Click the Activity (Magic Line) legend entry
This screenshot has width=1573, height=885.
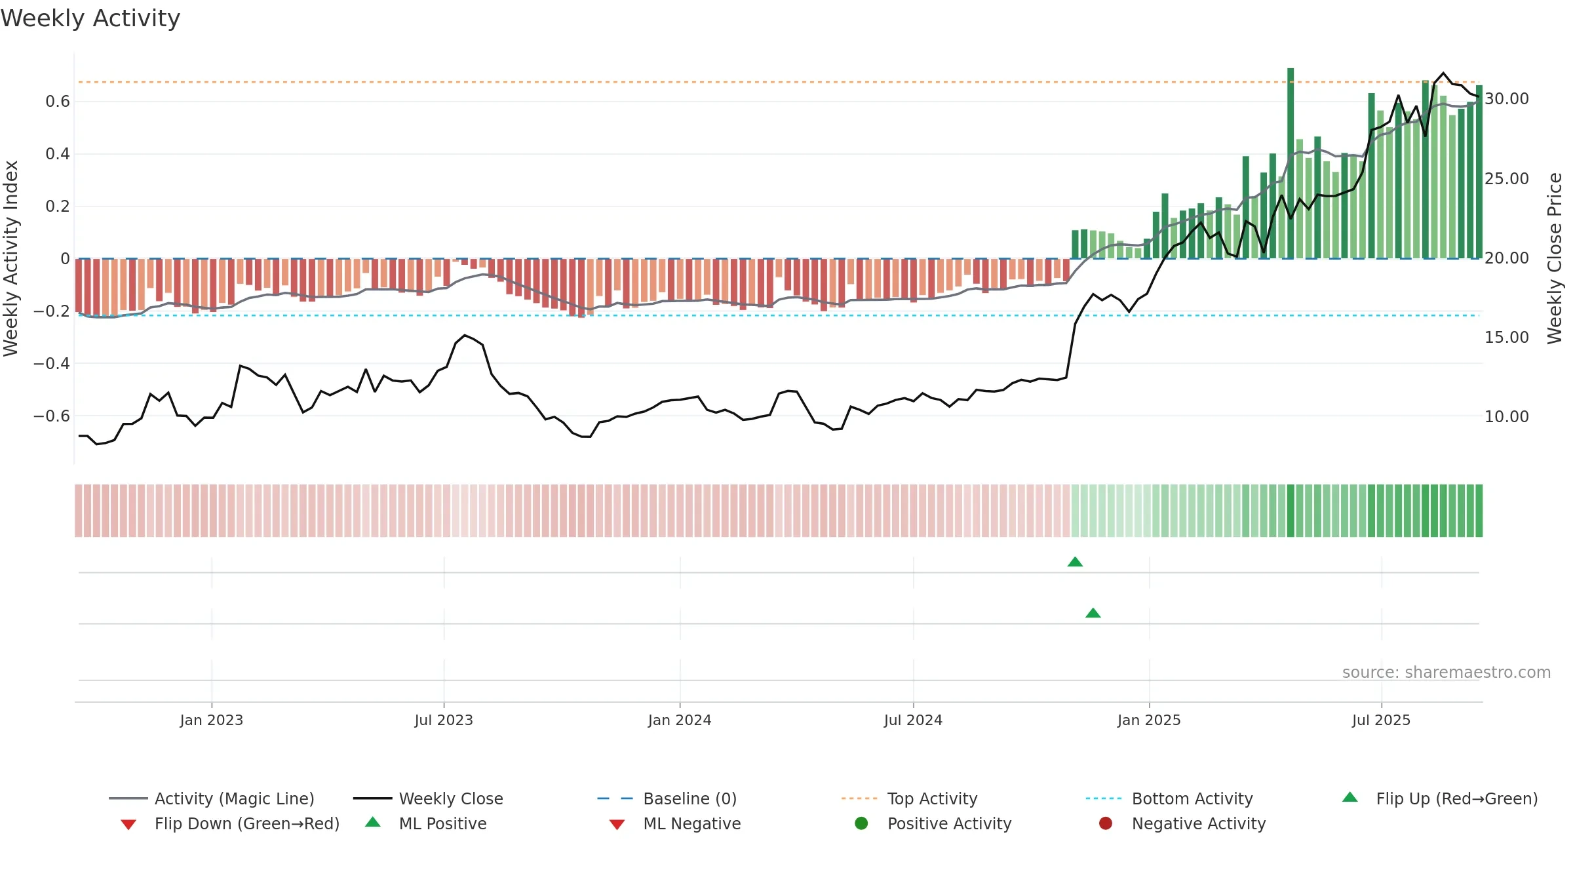212,798
